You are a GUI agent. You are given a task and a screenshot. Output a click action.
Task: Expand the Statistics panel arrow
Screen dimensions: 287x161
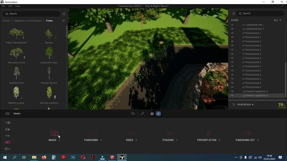click(x=234, y=105)
